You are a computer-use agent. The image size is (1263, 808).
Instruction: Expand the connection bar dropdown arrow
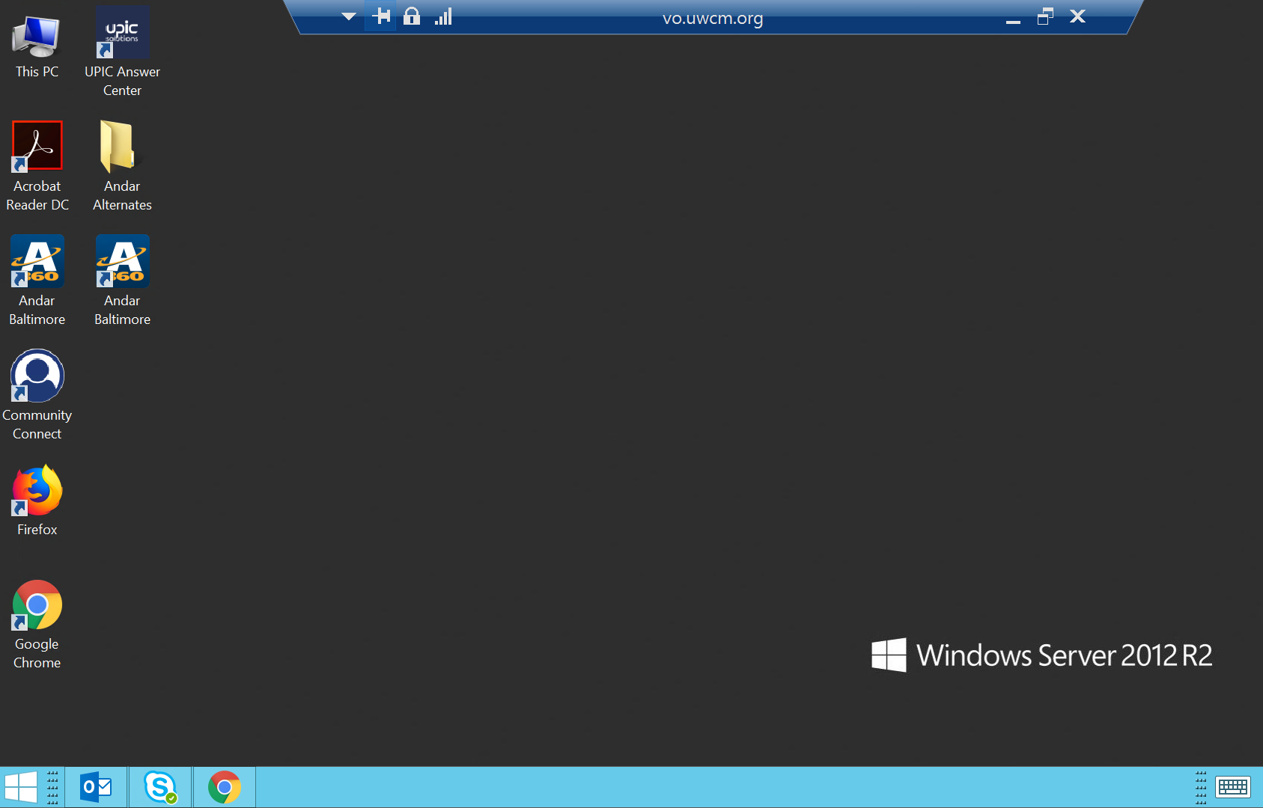[349, 16]
